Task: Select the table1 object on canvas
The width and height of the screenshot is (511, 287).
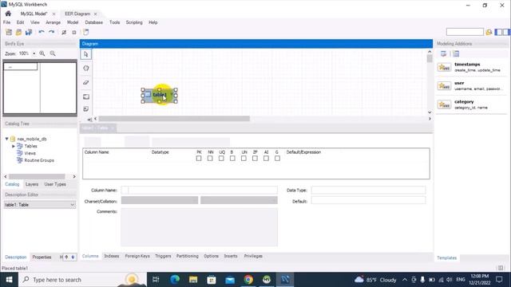Action: [x=160, y=95]
